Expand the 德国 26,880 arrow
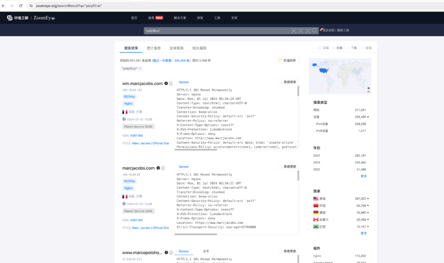Image resolution: width=444 pixels, height=263 pixels. click(368, 212)
